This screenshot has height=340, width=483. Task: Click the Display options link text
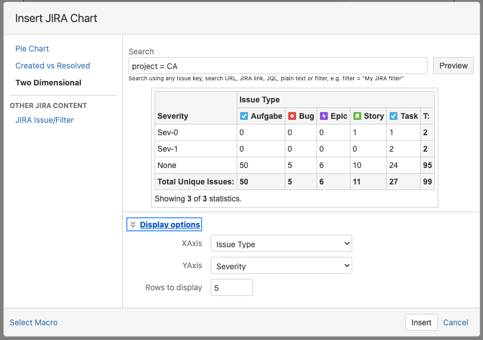pyautogui.click(x=169, y=225)
